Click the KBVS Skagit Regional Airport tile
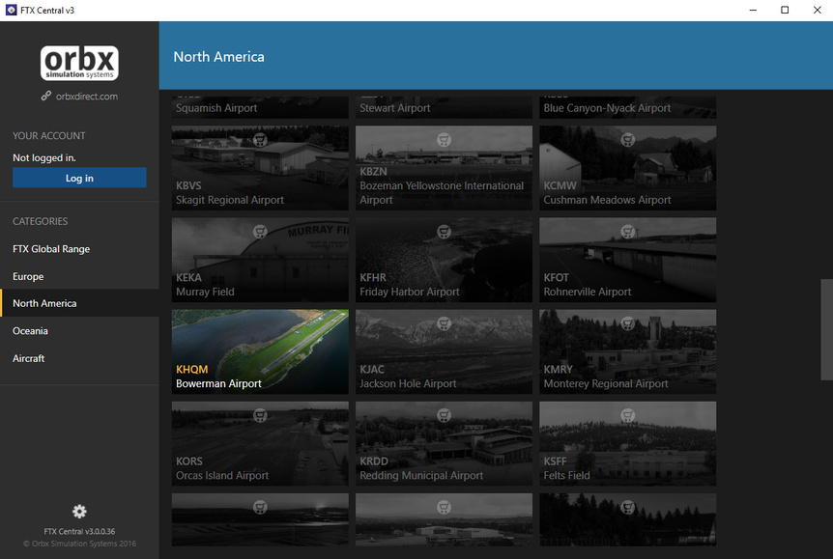This screenshot has width=833, height=559. [x=259, y=168]
